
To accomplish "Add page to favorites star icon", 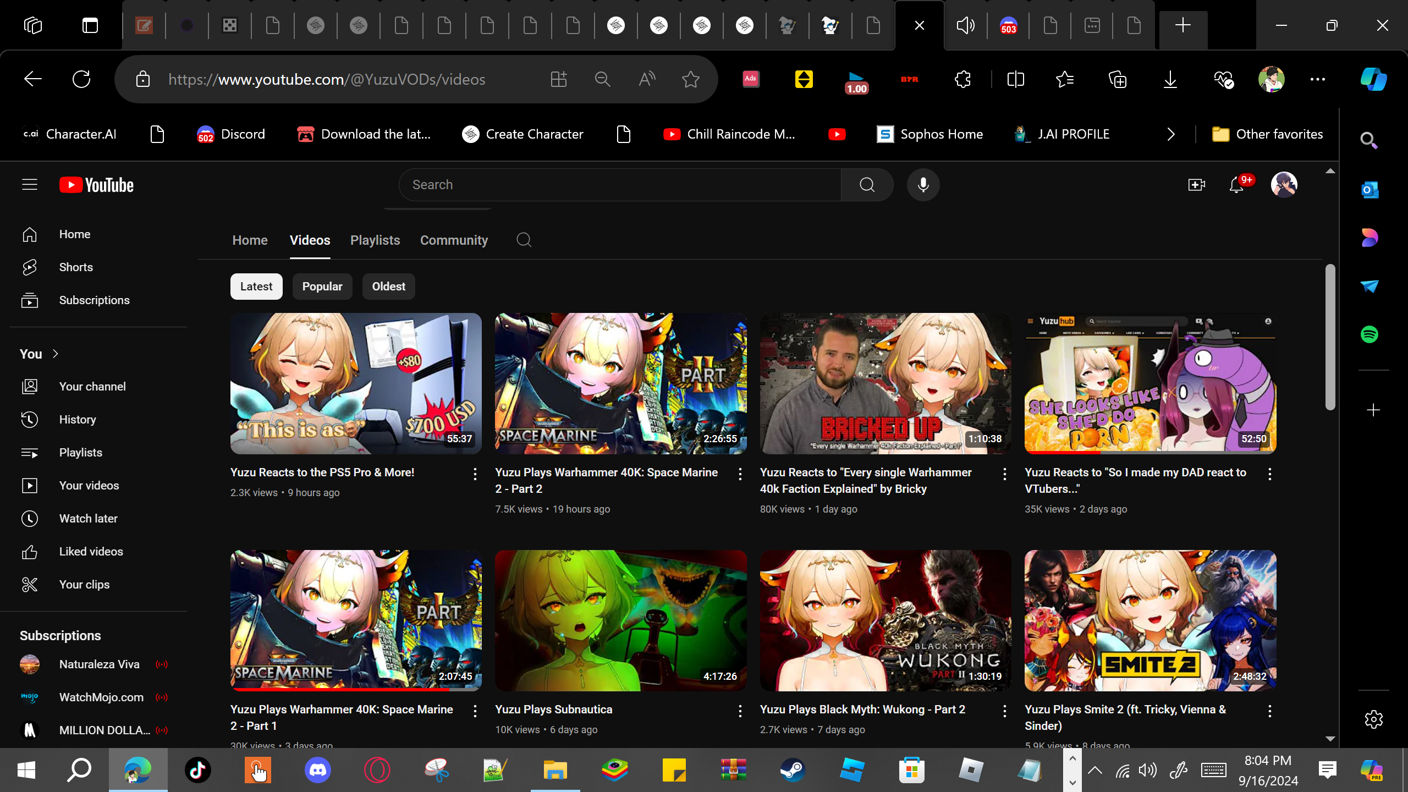I will click(690, 79).
